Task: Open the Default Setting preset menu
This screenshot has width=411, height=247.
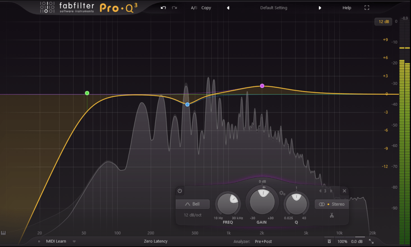Action: point(274,8)
